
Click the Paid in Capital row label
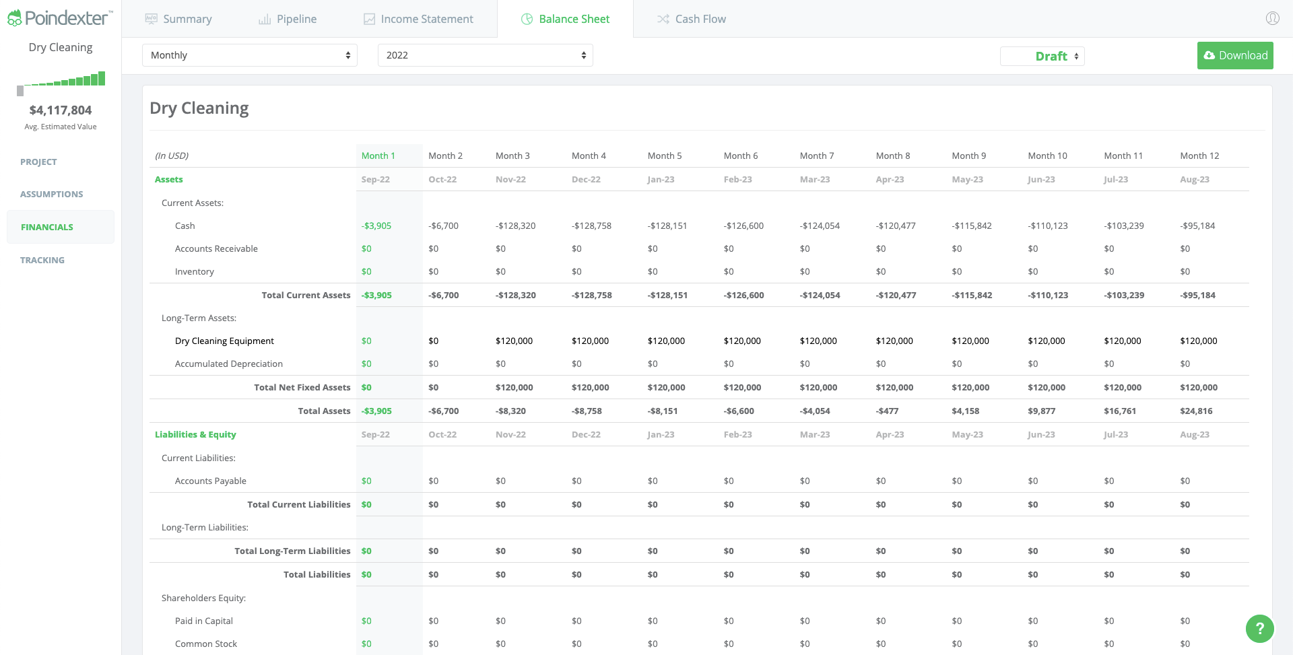(x=204, y=621)
